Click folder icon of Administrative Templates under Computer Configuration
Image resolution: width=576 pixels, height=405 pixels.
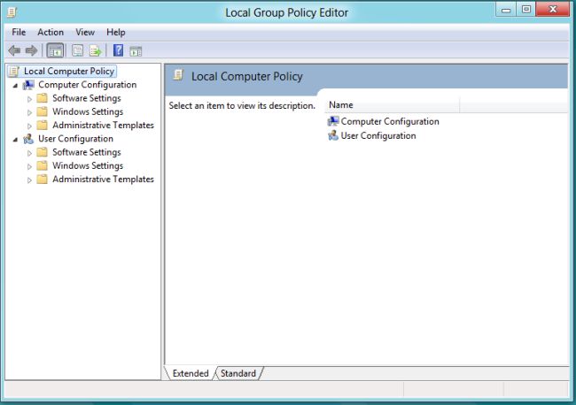(43, 126)
